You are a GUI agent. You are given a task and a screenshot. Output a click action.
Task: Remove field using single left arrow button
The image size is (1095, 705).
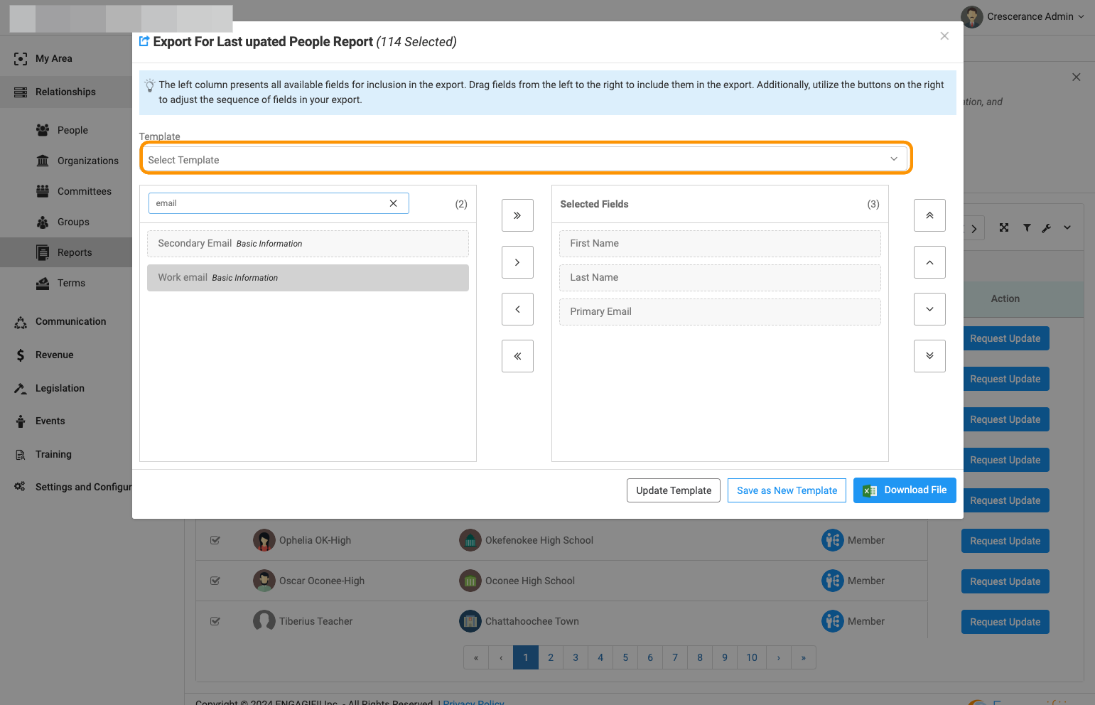click(x=517, y=309)
